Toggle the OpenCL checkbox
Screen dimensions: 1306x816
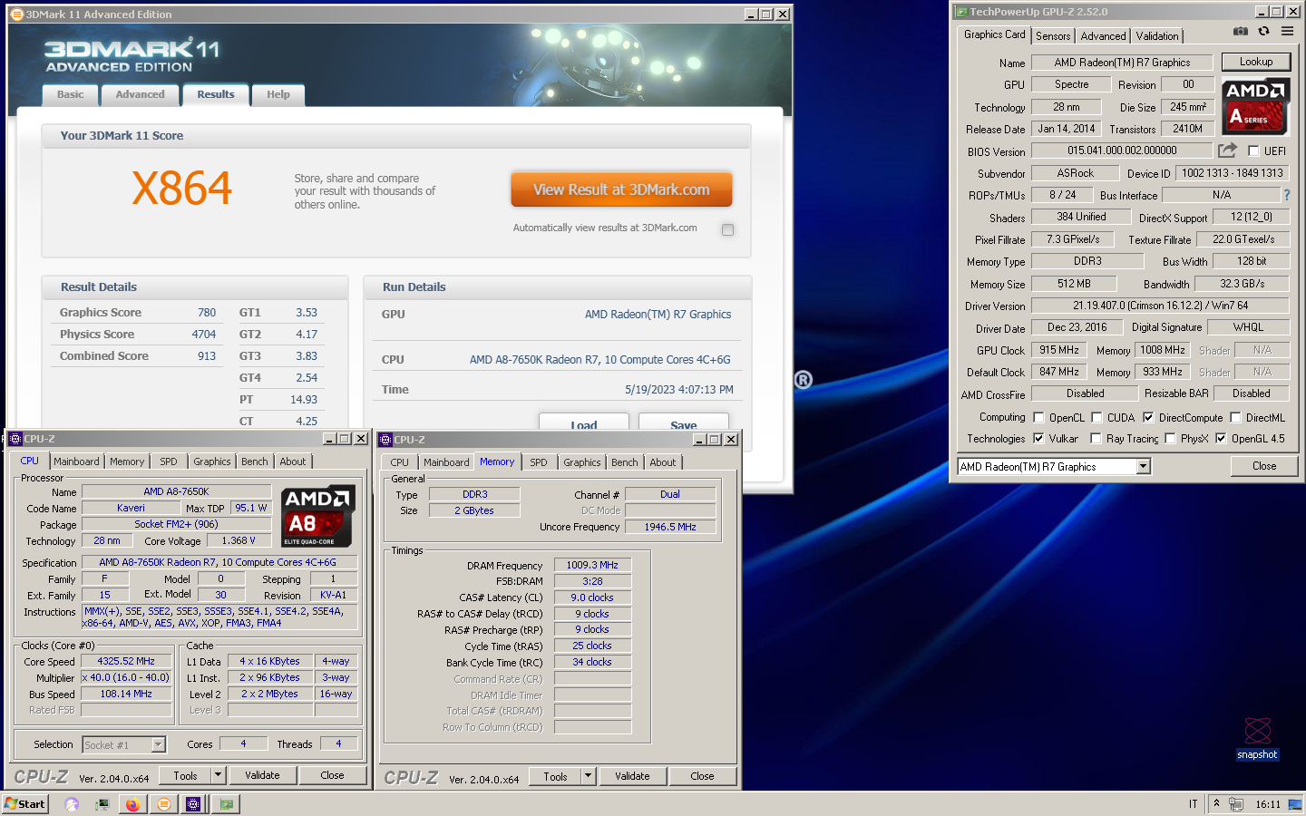1038,418
